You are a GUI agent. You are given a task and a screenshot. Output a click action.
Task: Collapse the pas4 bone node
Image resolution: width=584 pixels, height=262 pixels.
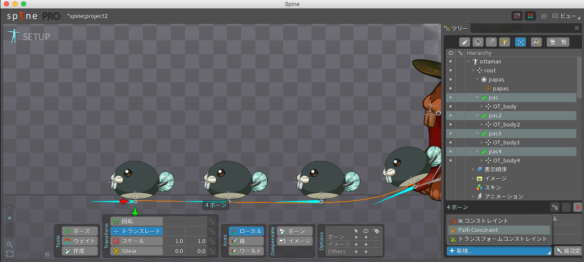pos(478,152)
